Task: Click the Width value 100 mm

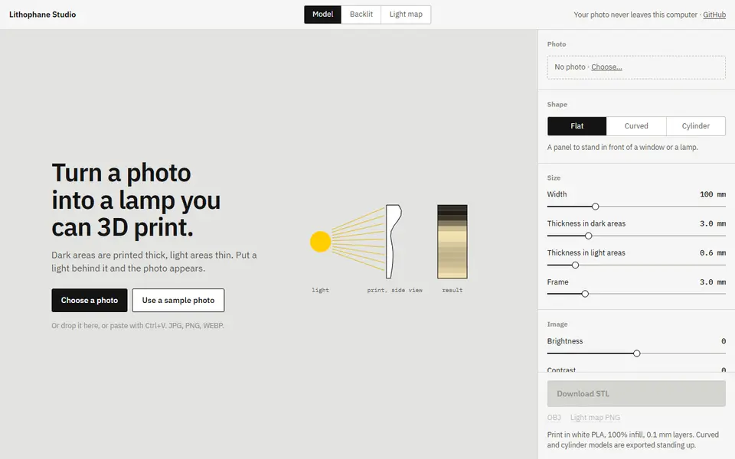Action: tap(713, 194)
